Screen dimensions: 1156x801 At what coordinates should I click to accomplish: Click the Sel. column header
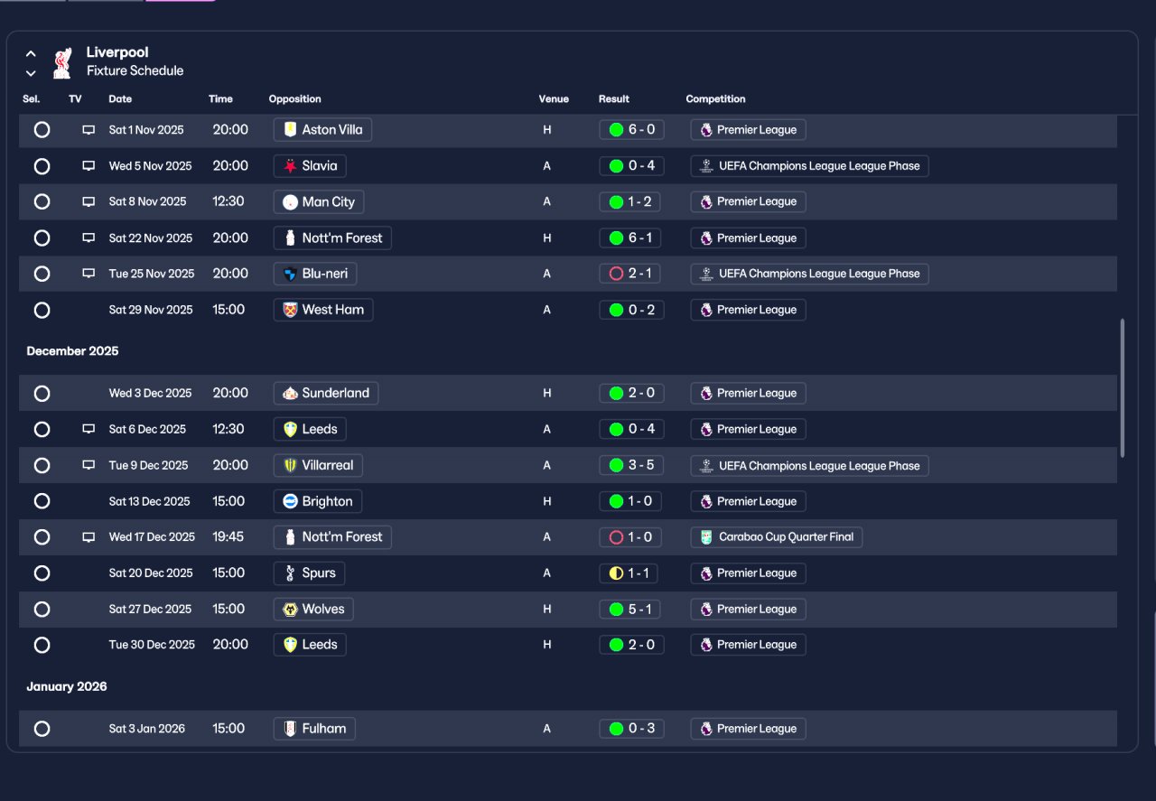(x=32, y=99)
